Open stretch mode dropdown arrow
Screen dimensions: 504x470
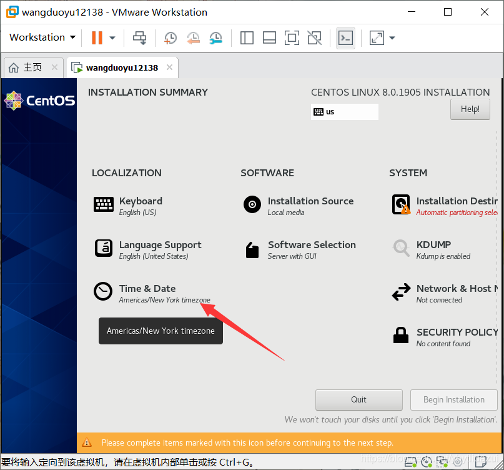(392, 38)
